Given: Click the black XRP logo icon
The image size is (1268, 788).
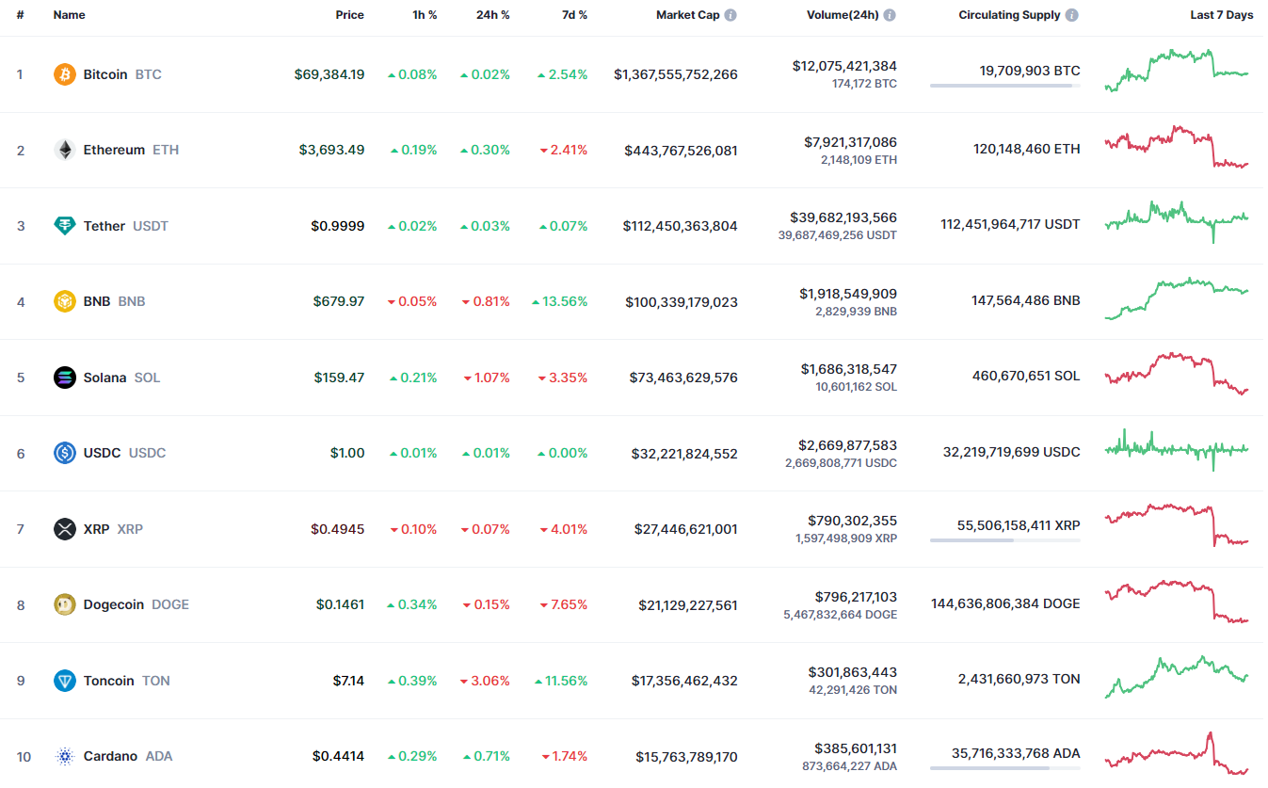Looking at the screenshot, I should click(65, 529).
